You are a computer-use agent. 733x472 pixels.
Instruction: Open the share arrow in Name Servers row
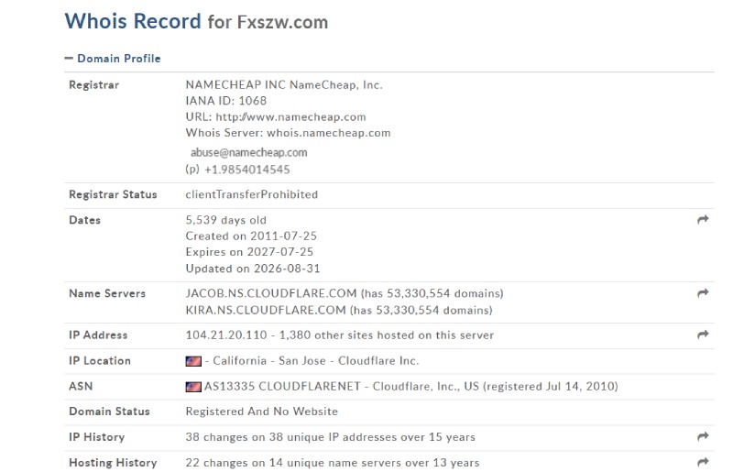(x=703, y=293)
